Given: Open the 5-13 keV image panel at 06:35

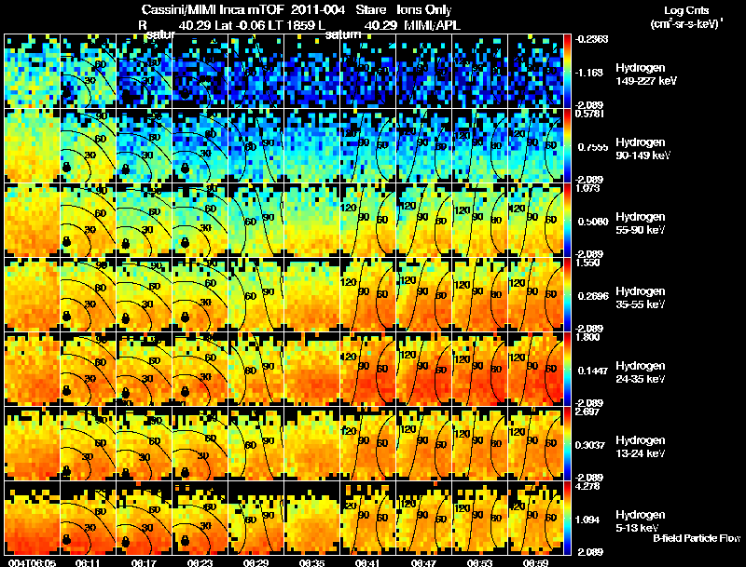Looking at the screenshot, I should [x=312, y=519].
